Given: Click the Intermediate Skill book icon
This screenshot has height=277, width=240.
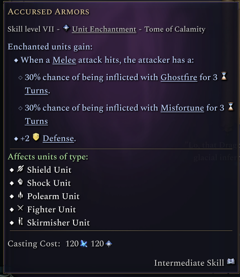Looking at the screenshot, I should point(231,261).
